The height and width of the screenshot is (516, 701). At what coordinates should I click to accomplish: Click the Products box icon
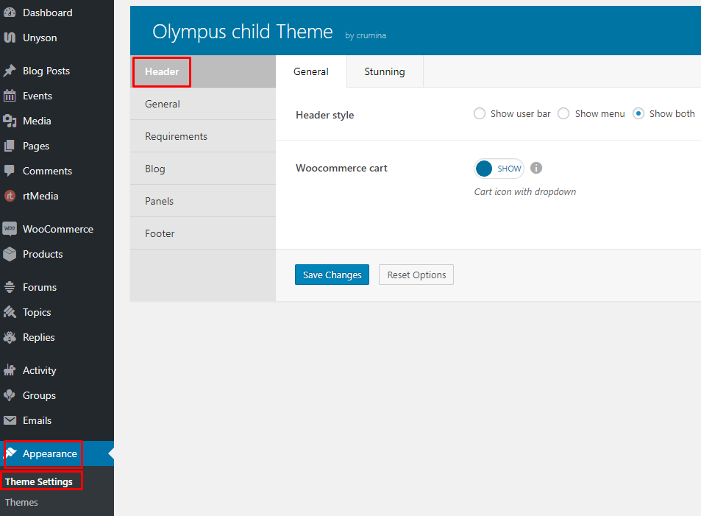pos(10,254)
